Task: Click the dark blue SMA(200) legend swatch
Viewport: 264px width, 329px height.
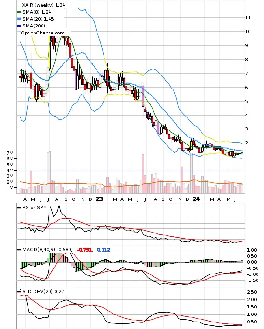Action: click(x=19, y=26)
